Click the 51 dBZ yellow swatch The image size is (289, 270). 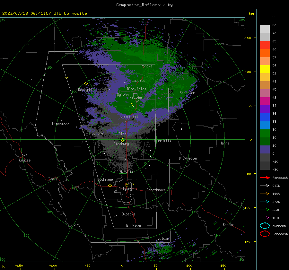[265, 69]
